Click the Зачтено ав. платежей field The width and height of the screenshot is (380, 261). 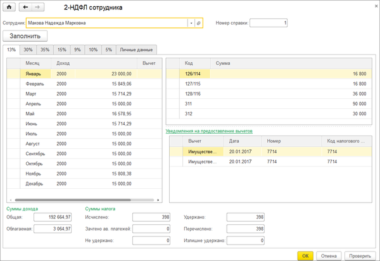tap(151, 229)
